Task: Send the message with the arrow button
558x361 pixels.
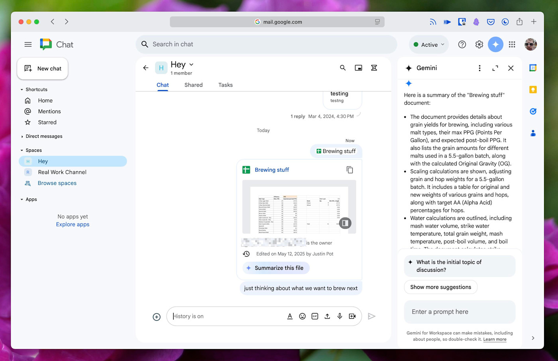Action: pyautogui.click(x=371, y=316)
